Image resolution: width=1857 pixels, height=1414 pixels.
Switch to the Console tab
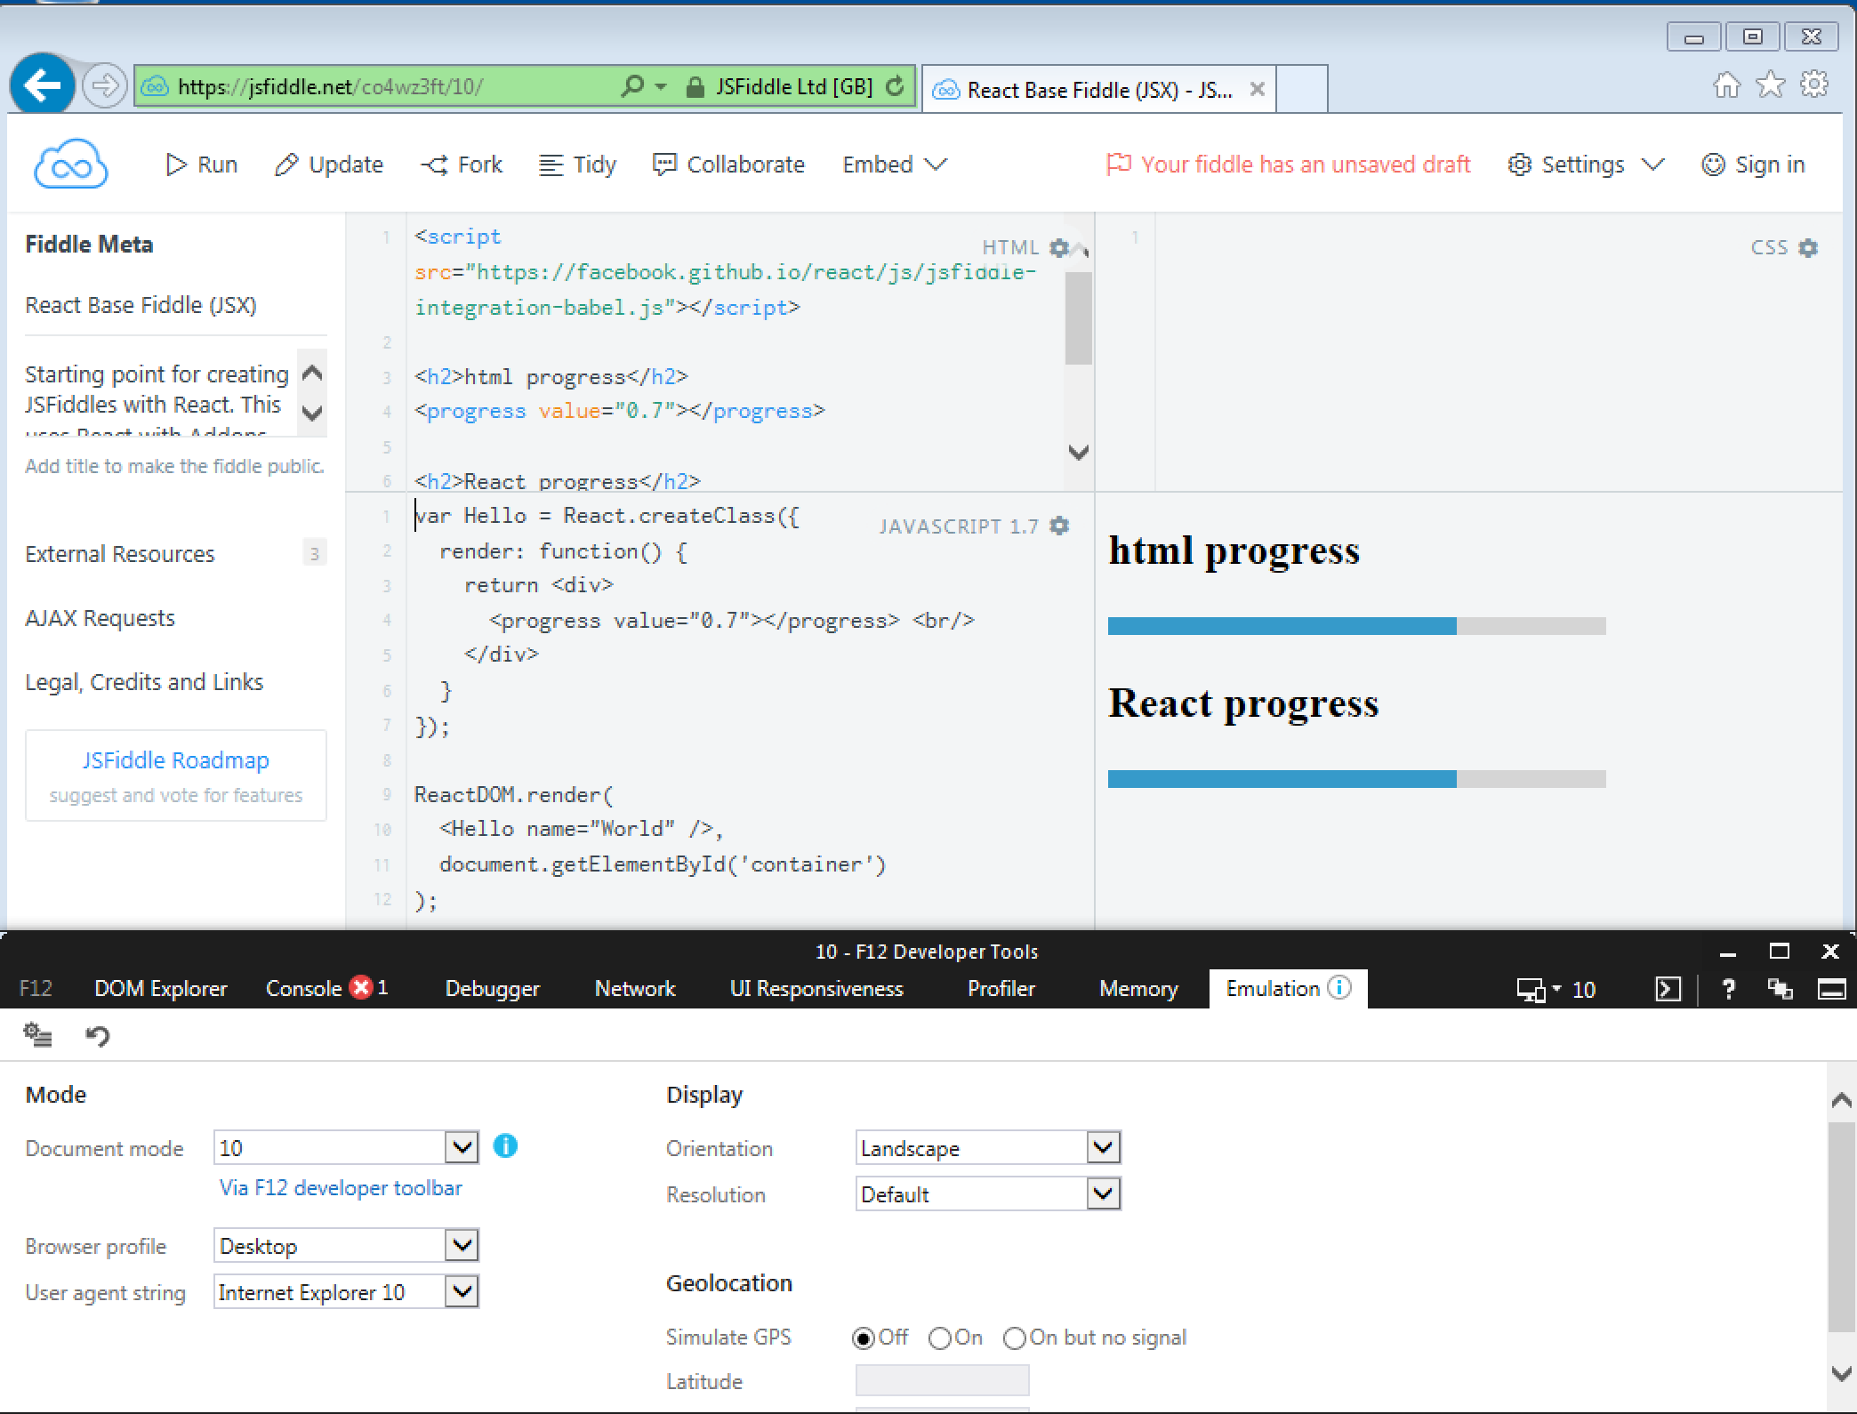coord(304,989)
